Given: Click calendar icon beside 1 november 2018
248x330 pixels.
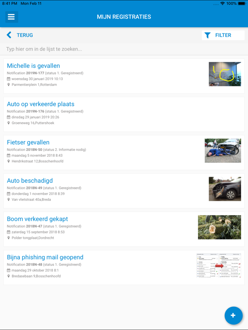Looking at the screenshot, I should point(9,194).
